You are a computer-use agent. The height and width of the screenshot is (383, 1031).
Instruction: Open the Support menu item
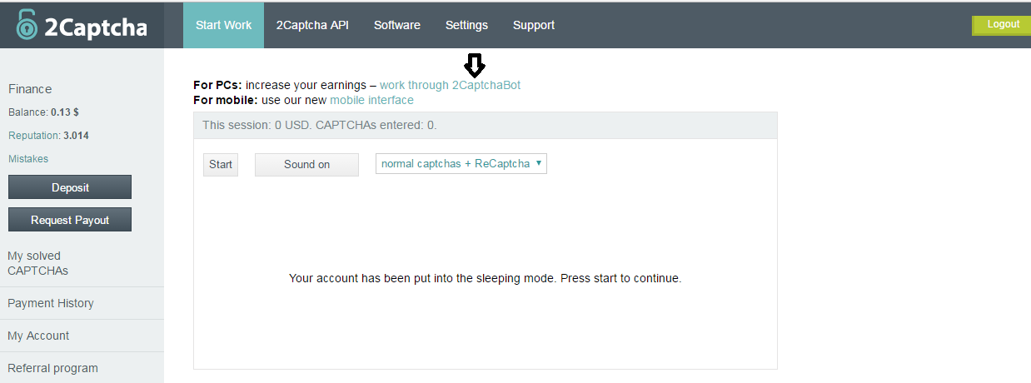click(x=534, y=25)
